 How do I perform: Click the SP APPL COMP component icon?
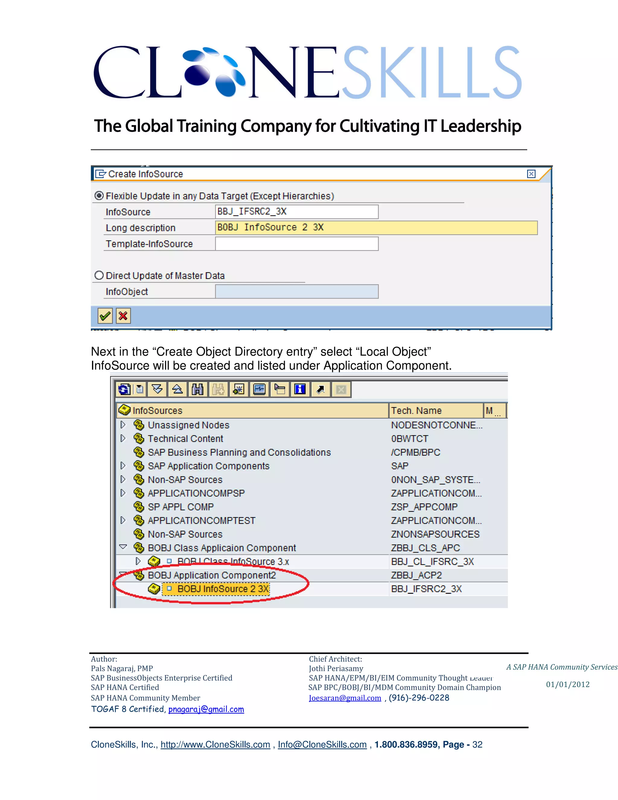pos(139,507)
